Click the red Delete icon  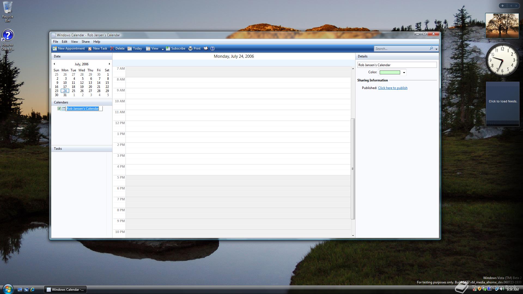(112, 48)
